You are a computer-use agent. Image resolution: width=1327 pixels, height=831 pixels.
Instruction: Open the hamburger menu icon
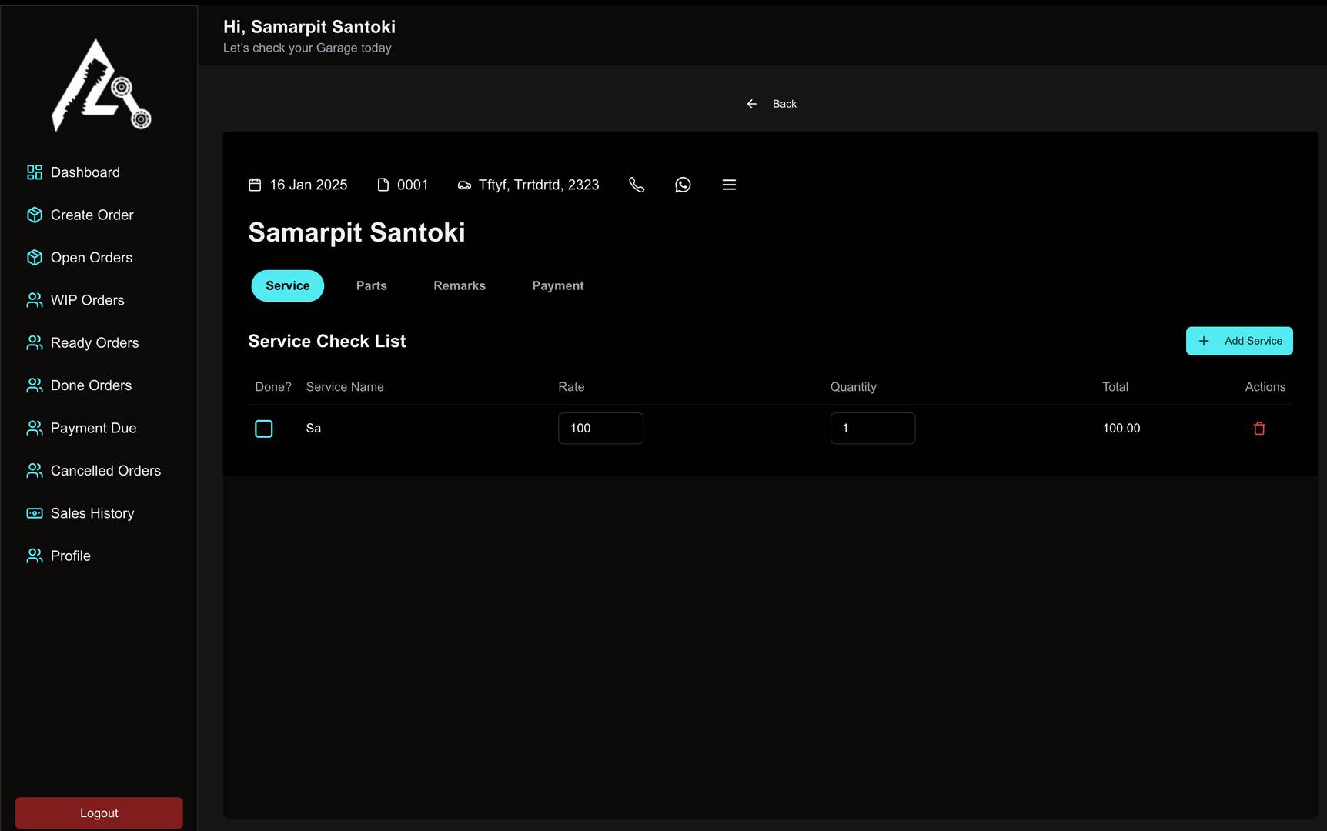[x=729, y=185]
